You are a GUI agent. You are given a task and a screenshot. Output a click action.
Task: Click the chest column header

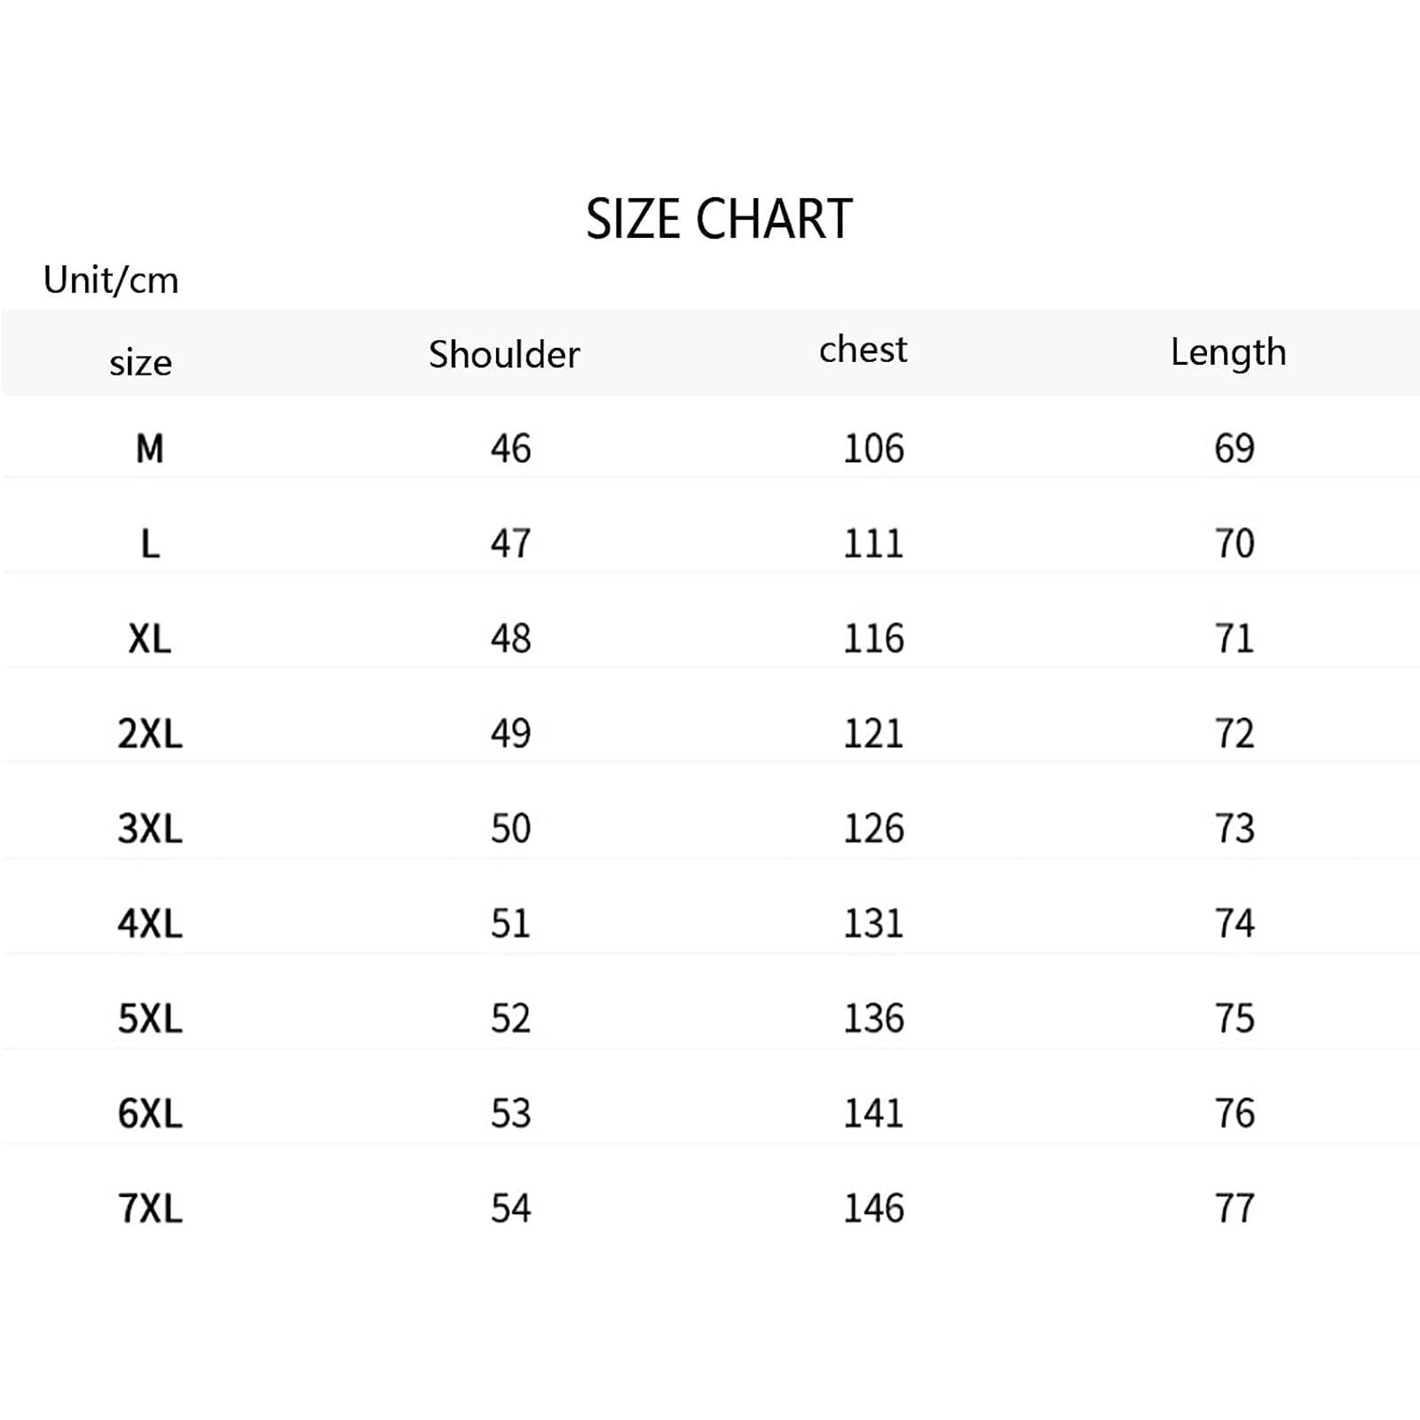coord(863,349)
